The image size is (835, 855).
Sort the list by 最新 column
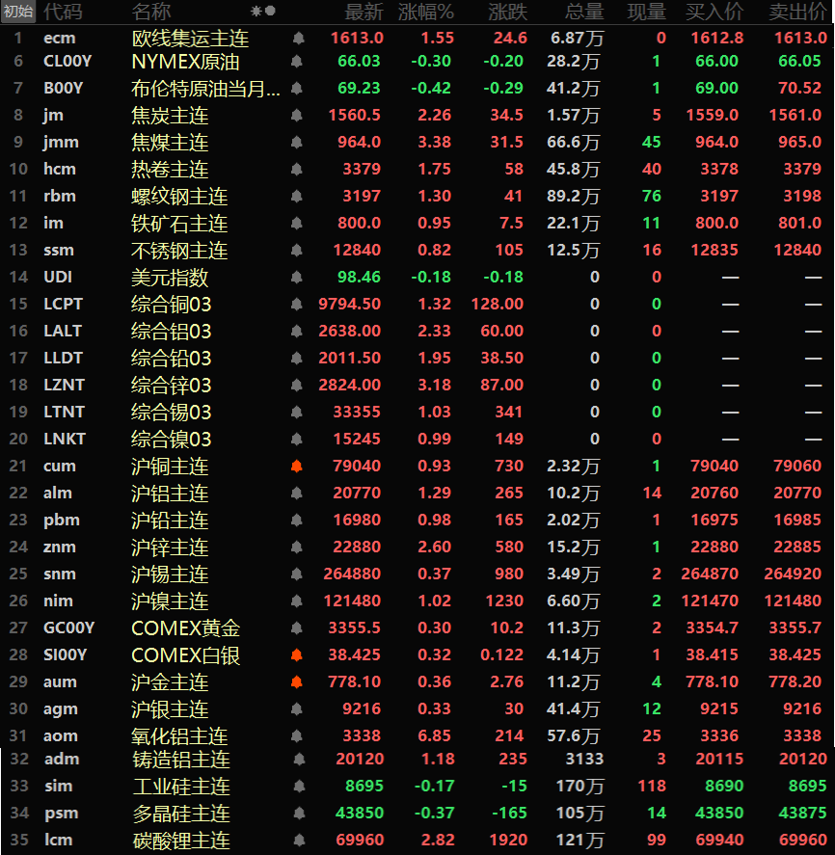pyautogui.click(x=364, y=12)
